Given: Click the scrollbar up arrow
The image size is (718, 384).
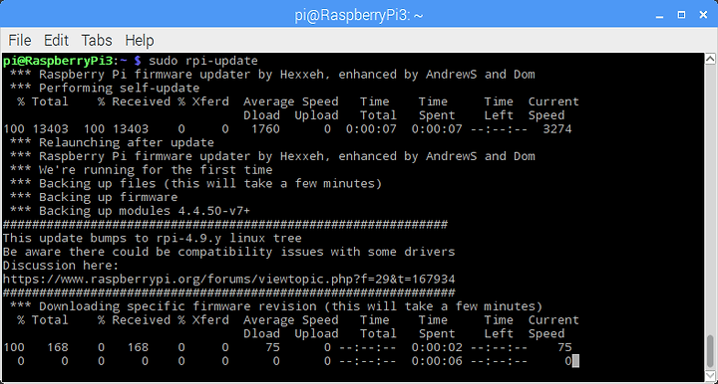Looking at the screenshot, I should (710, 59).
